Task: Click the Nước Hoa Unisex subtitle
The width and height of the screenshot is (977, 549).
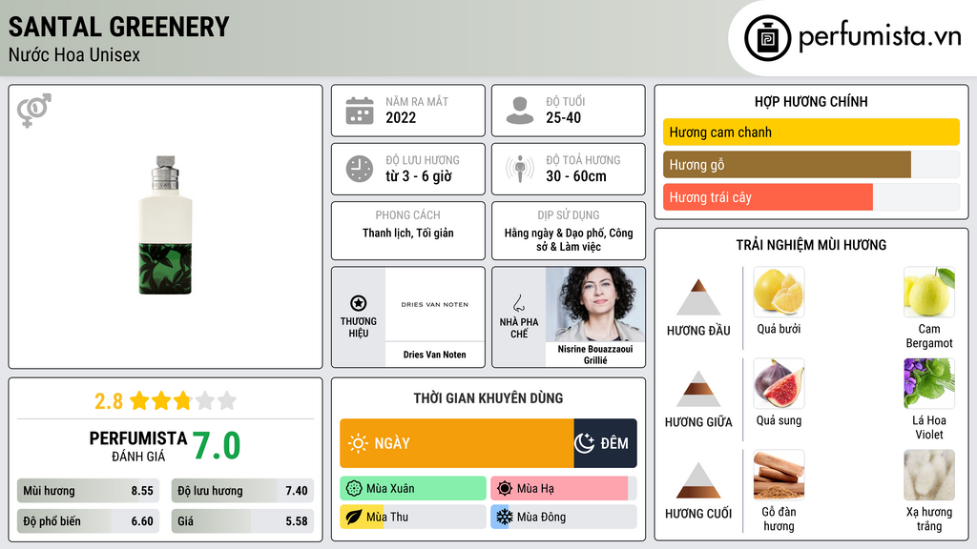Action: click(x=74, y=54)
